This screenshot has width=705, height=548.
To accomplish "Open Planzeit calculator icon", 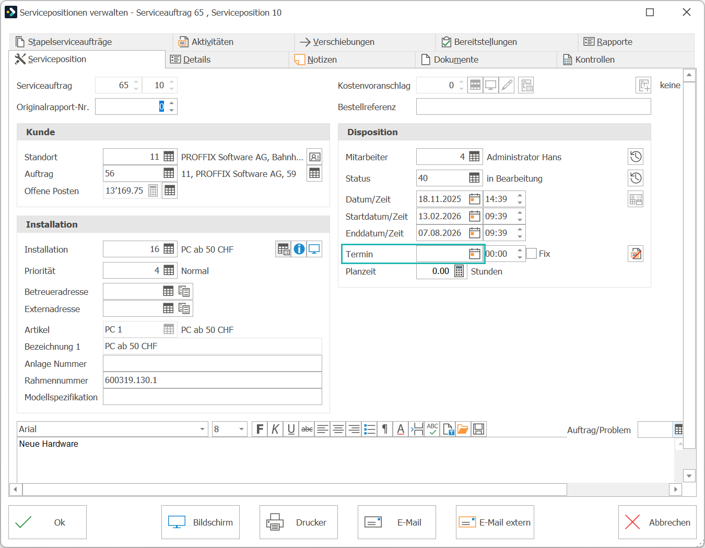I will (x=459, y=271).
